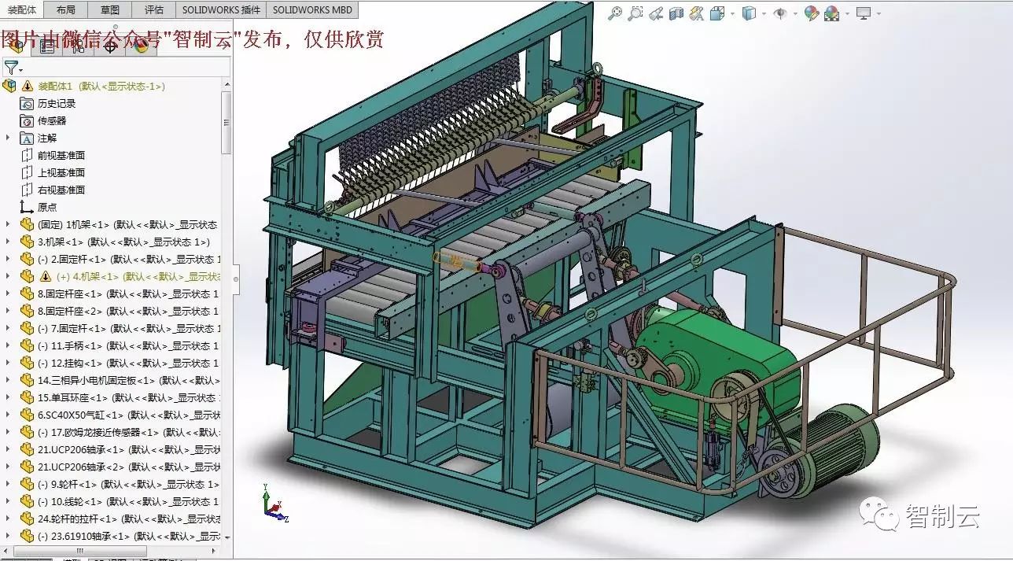Click the 传感器 sensors folder icon
The image size is (1013, 561).
tap(27, 120)
